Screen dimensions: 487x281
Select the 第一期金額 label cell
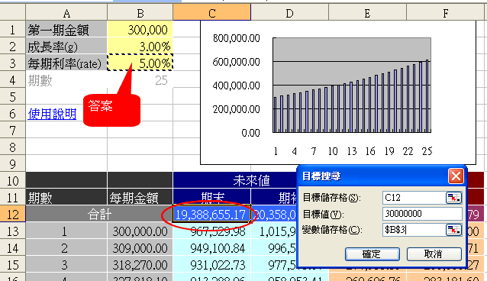(x=66, y=30)
